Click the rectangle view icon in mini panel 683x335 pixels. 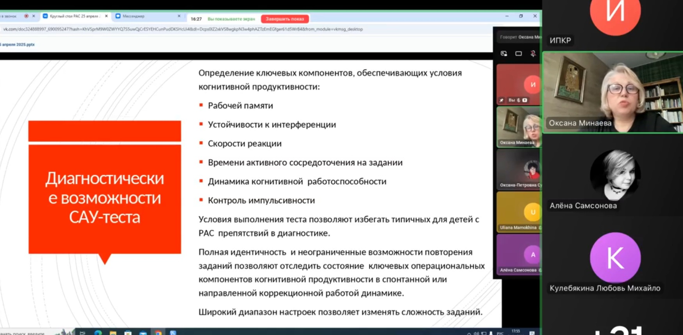pyautogui.click(x=518, y=54)
